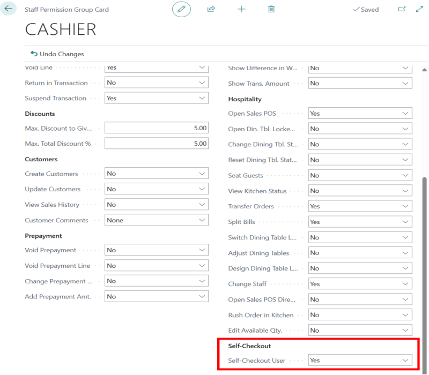Open the Customer Comments dropdown

tap(156, 220)
